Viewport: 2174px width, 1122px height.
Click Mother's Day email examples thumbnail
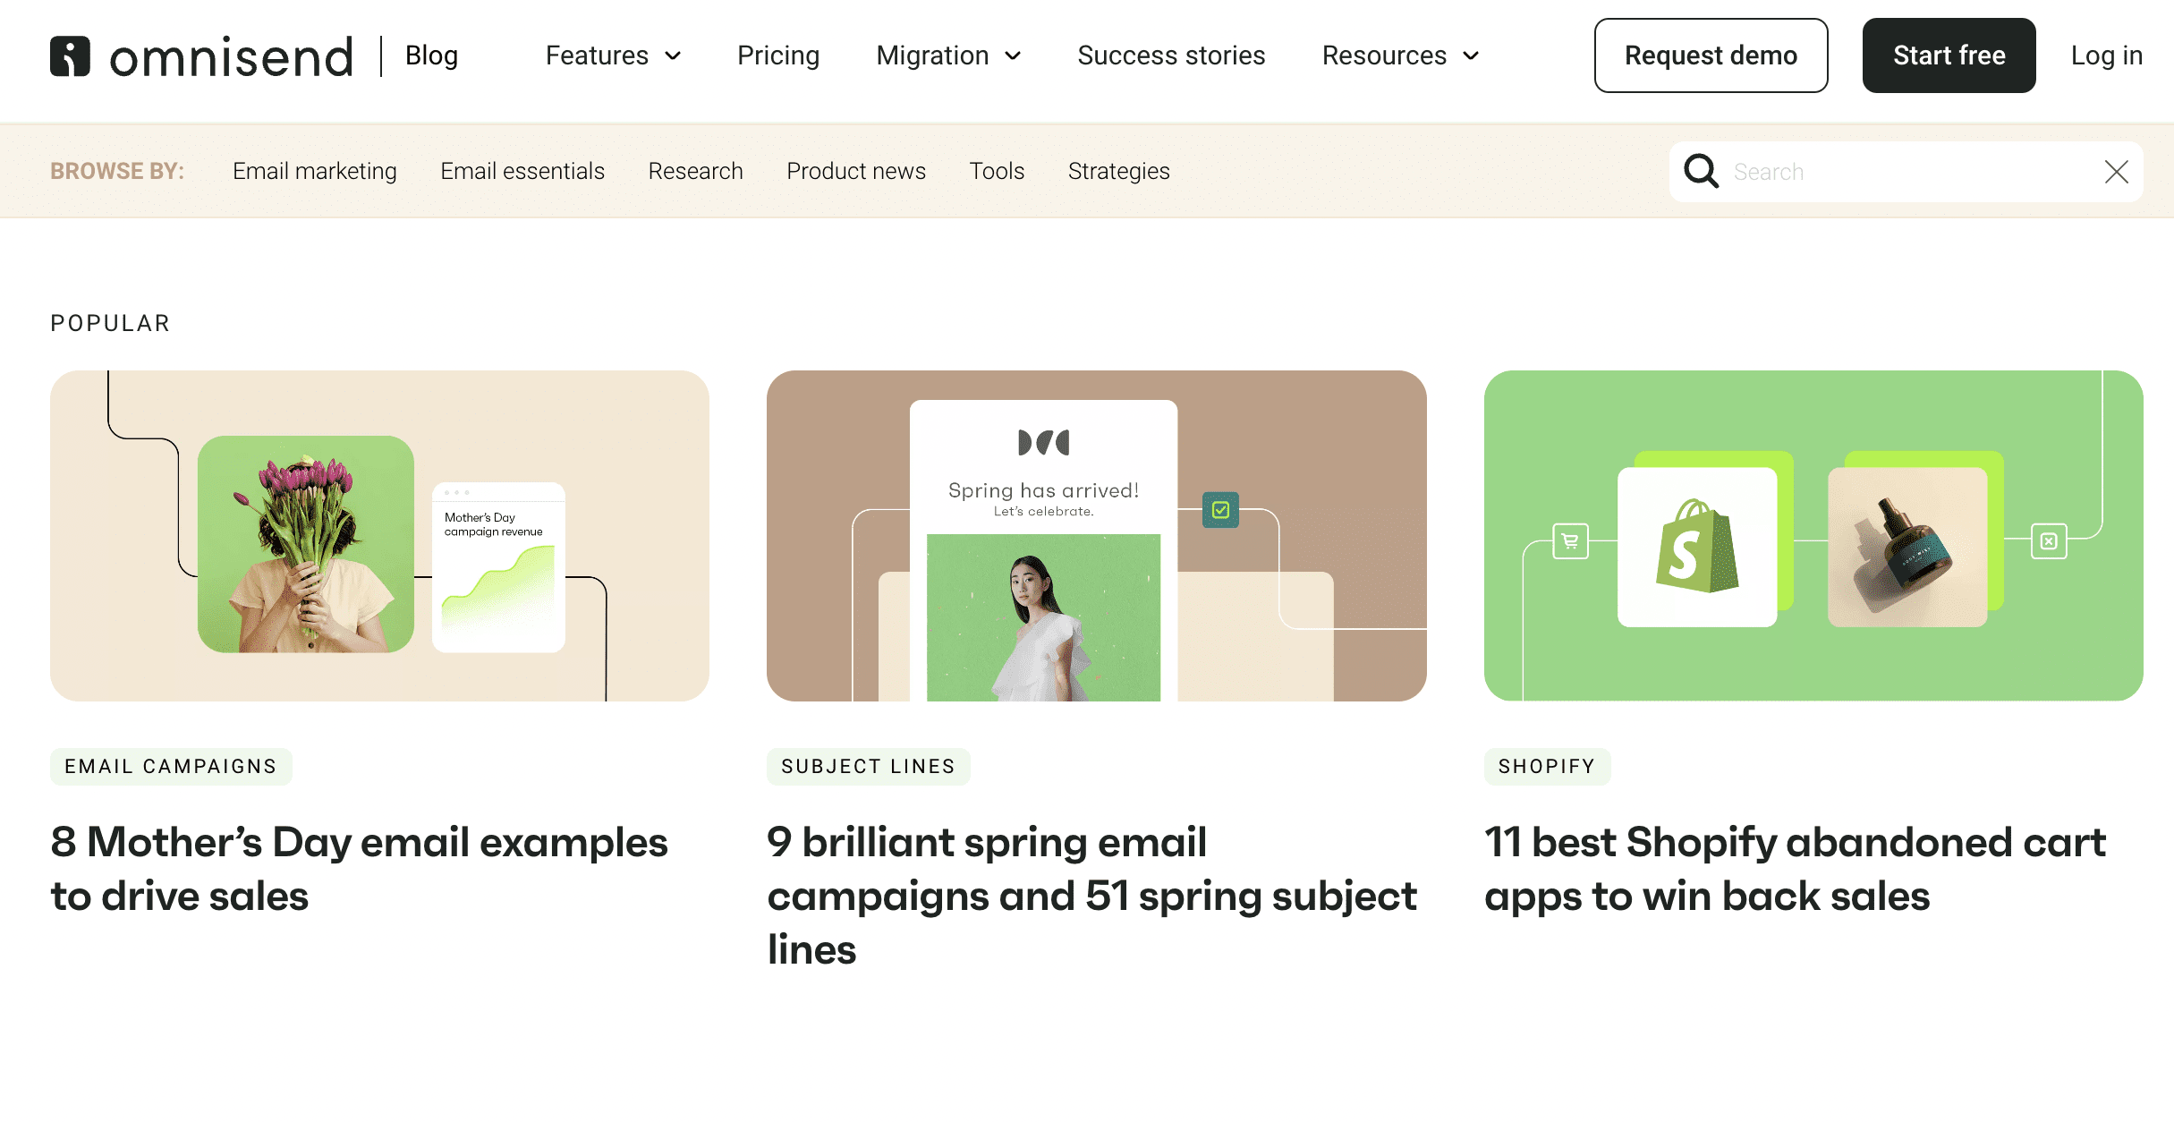pyautogui.click(x=379, y=534)
